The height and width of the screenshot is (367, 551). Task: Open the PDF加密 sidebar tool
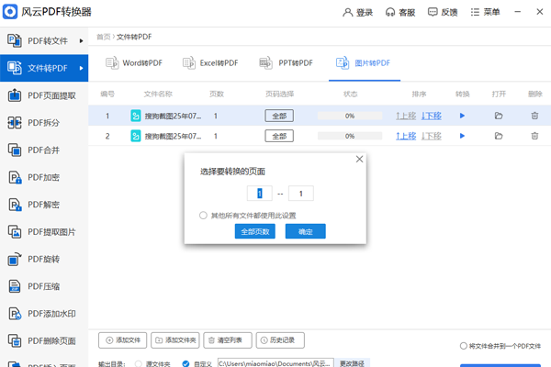coord(44,177)
